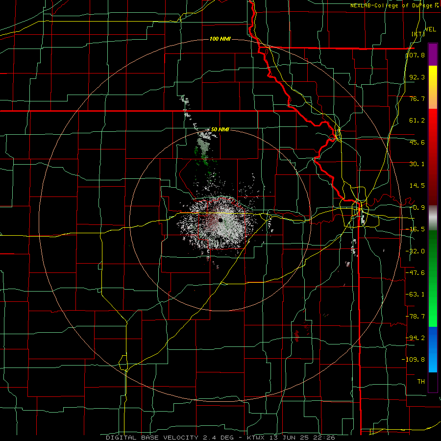Click the Digital Base Velocity KTWX caption
Viewport: 441px width, 441px height.
pos(220,438)
